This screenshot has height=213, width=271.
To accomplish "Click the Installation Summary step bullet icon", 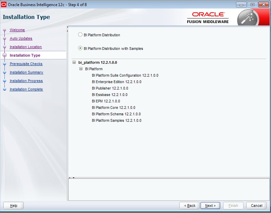I will pos(5,72).
